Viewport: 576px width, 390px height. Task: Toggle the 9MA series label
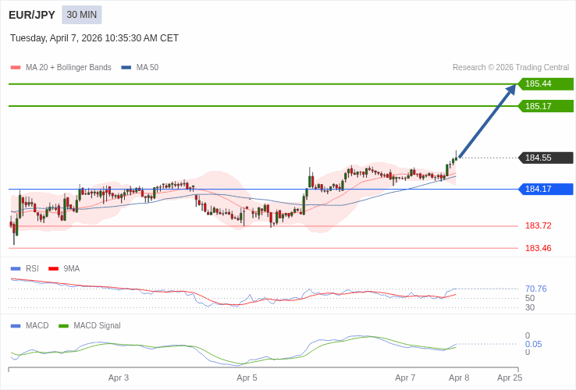[x=71, y=269]
